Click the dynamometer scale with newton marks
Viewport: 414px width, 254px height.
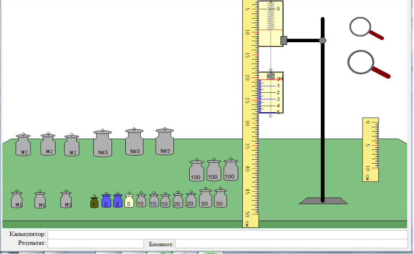271,93
